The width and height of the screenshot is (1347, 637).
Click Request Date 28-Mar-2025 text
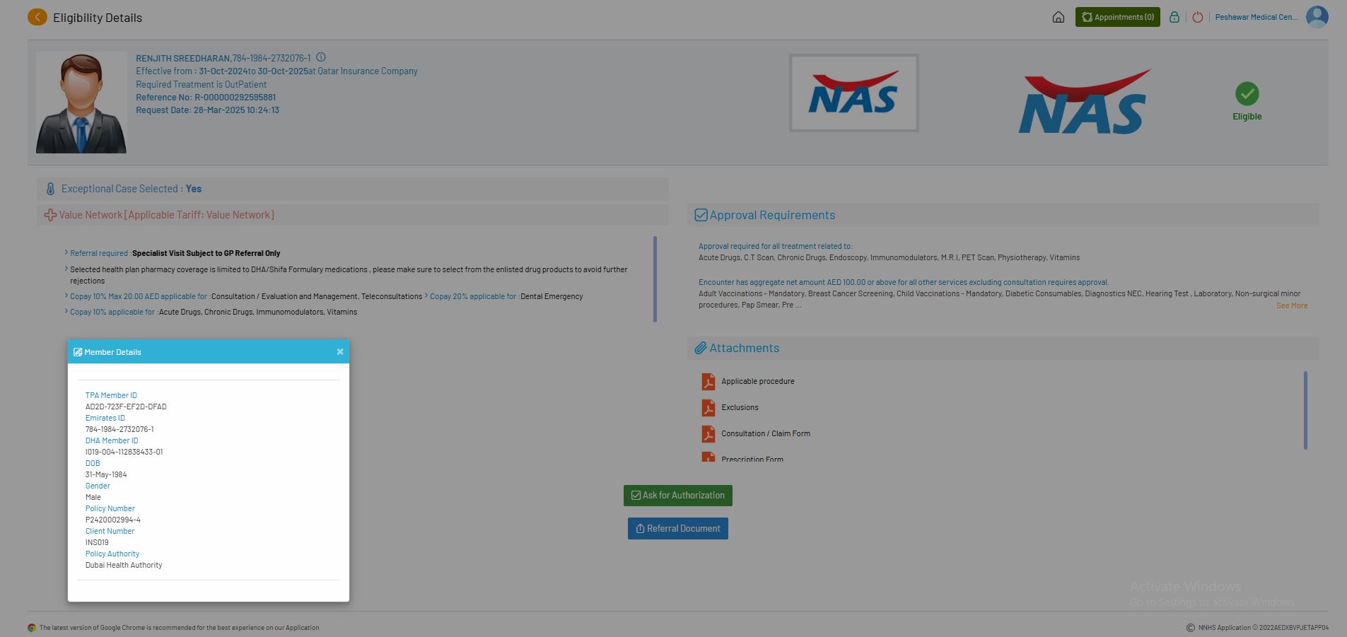(x=207, y=110)
